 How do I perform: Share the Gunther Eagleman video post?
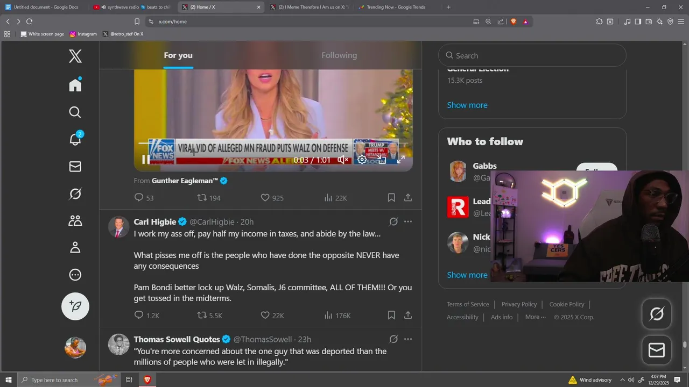point(408,198)
